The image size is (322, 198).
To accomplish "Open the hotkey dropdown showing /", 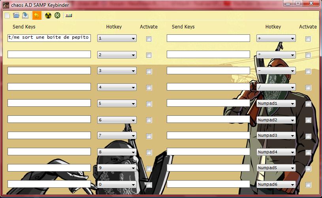I will [x=276, y=87].
